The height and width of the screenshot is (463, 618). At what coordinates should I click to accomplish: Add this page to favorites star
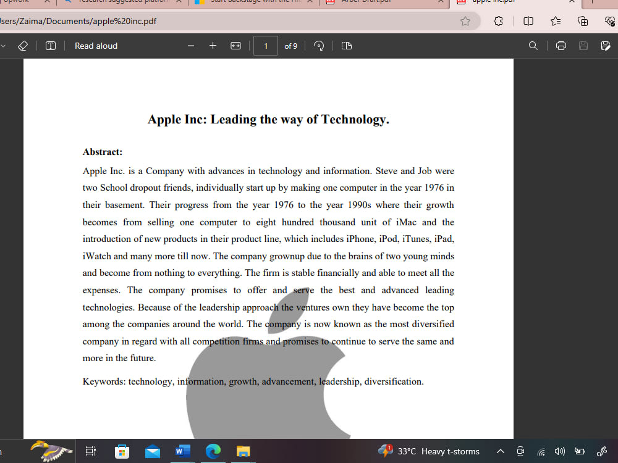(x=465, y=21)
